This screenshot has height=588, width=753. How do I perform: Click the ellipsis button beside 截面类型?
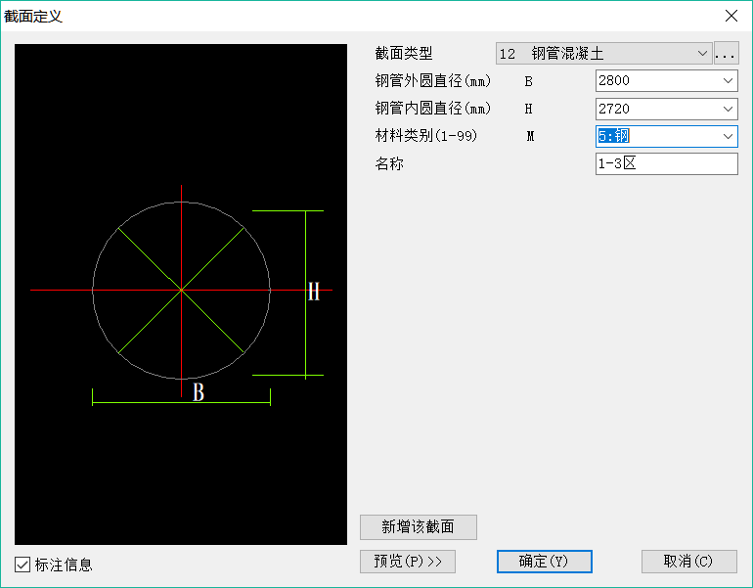click(x=726, y=54)
